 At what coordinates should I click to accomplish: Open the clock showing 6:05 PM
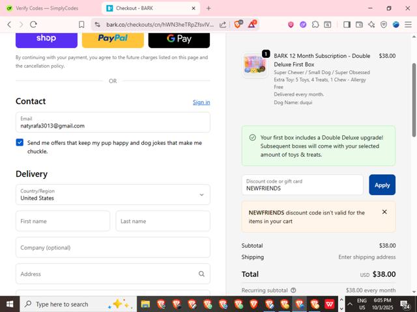[x=382, y=304]
